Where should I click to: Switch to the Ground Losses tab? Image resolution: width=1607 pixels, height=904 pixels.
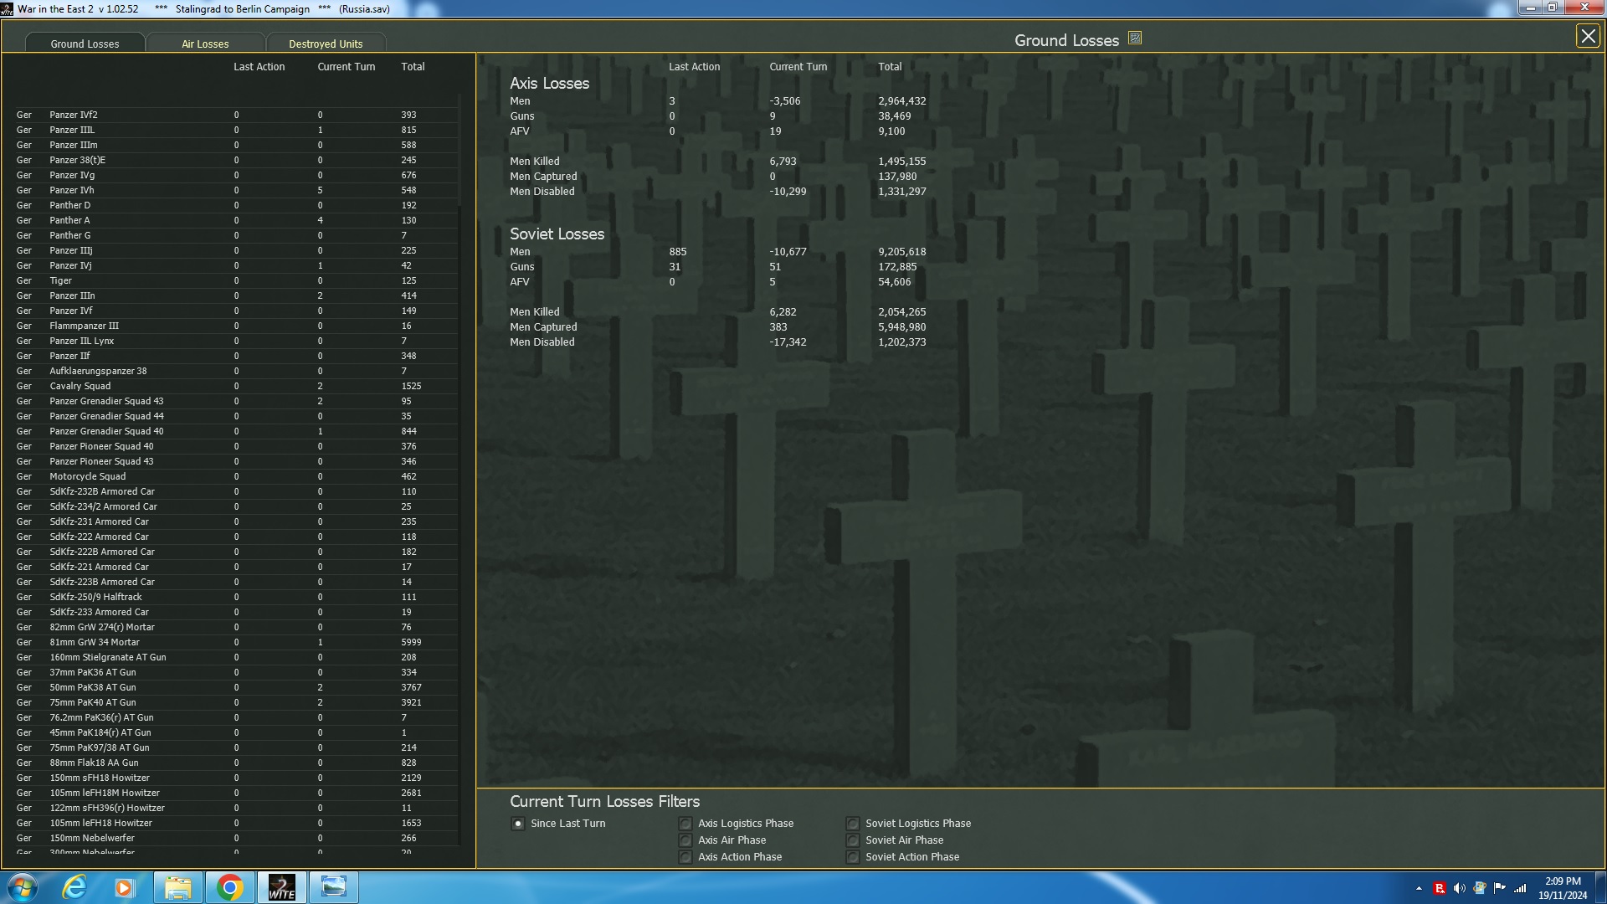point(85,44)
